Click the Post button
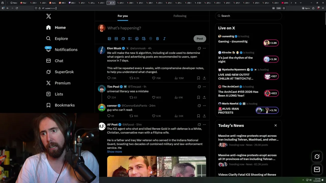Viewport: 326px width, 183px height. (x=200, y=39)
